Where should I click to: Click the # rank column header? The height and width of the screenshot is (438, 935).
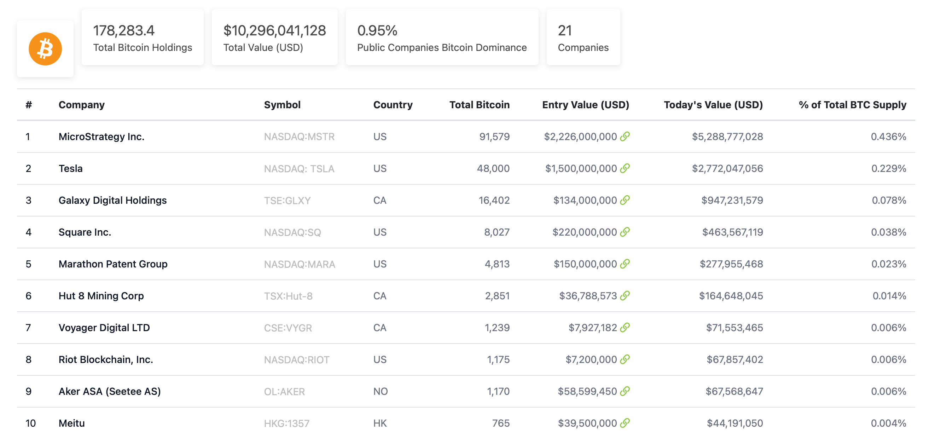click(29, 105)
